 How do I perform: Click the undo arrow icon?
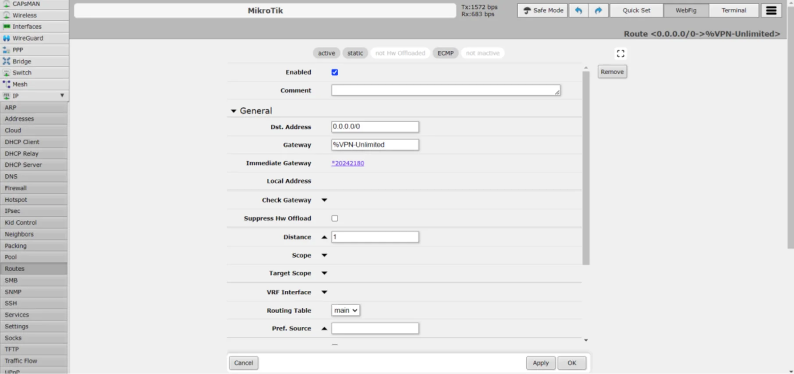coord(578,11)
